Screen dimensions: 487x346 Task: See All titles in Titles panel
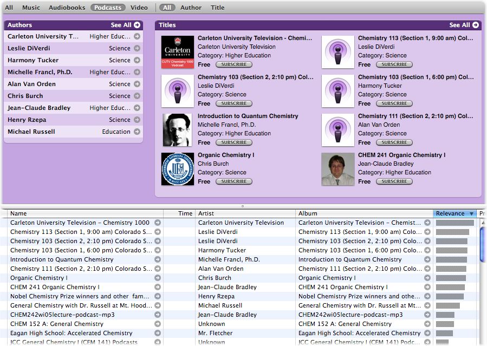coord(464,25)
